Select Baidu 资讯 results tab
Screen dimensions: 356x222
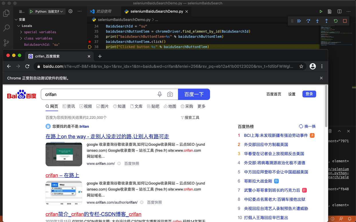69,106
